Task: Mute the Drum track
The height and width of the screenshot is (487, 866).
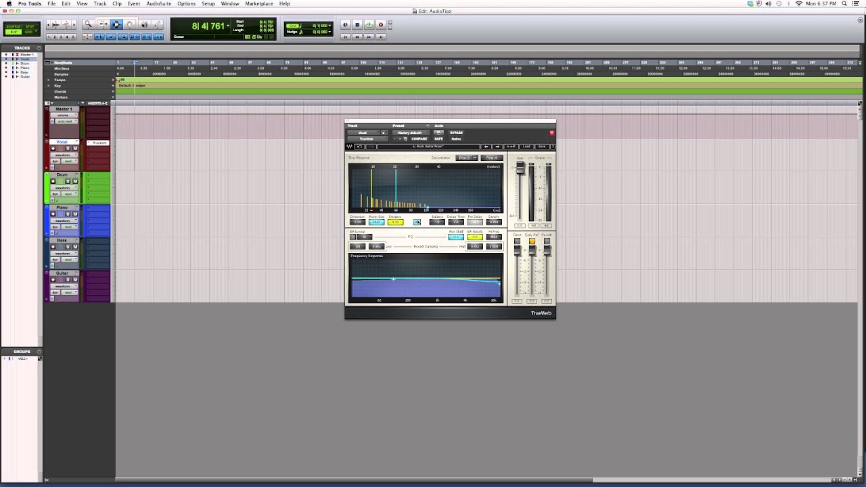Action: pos(75,181)
